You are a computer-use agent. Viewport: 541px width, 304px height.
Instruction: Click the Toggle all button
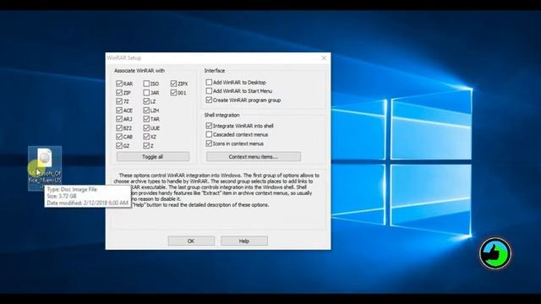click(x=153, y=156)
